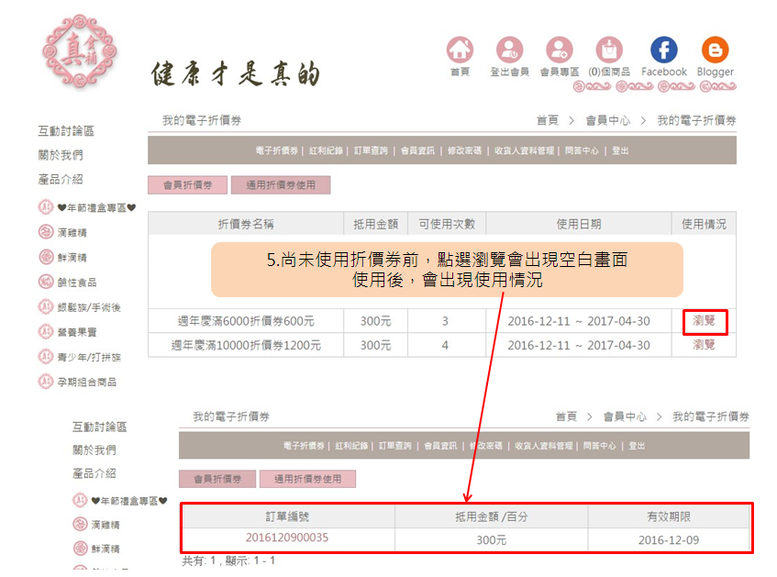
Task: Open order number 2016120900035
Action: tap(286, 538)
